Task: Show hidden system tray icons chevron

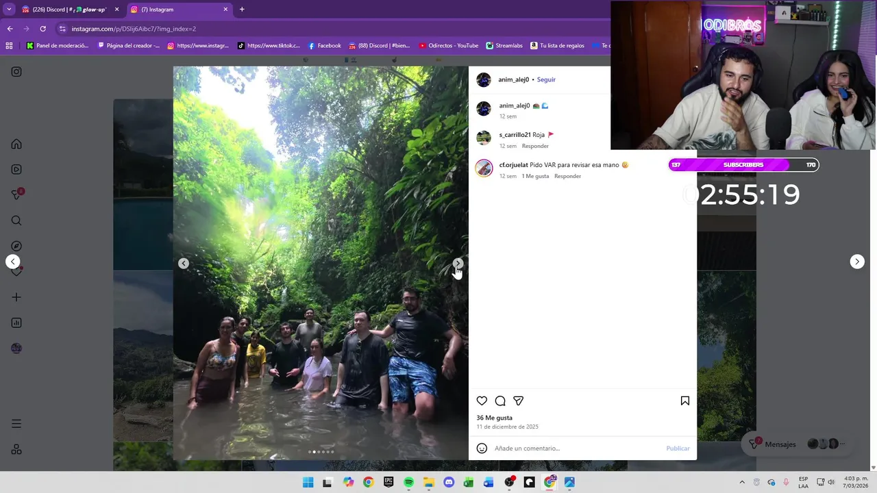Action: pos(741,482)
